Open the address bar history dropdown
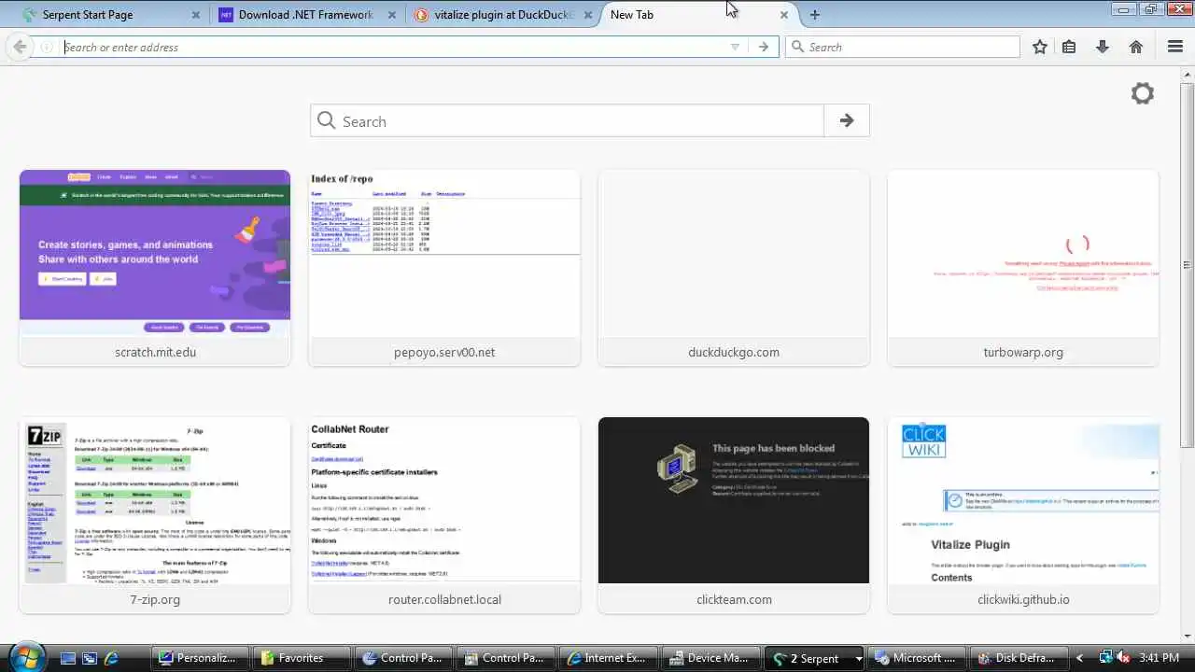1195x672 pixels. [735, 47]
